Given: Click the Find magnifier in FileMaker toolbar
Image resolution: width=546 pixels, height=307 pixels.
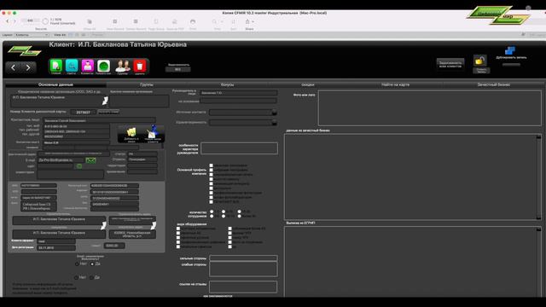Looking at the screenshot, I should click(214, 21).
